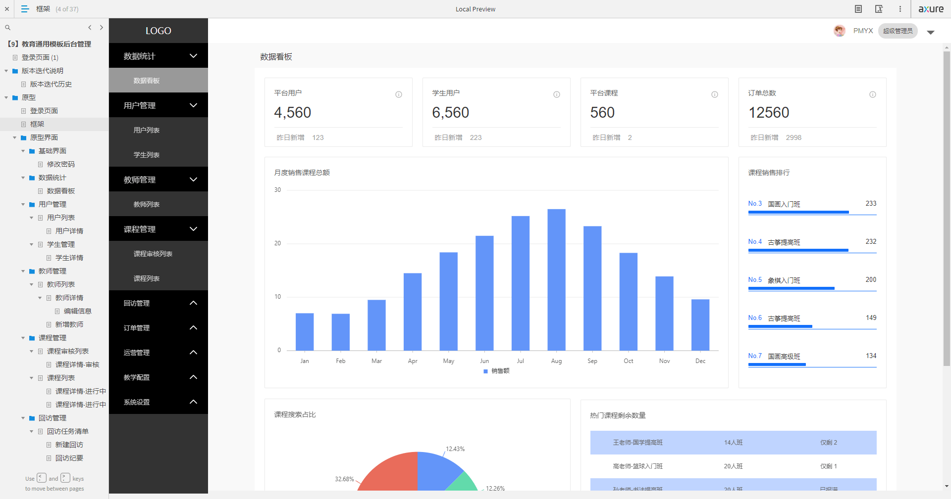Open the notes document icon in top bar
951x499 pixels.
coord(858,9)
